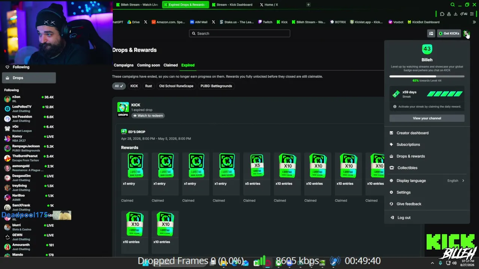Select the Old School RuneScape filter chip
This screenshot has width=479, height=269.
click(176, 86)
